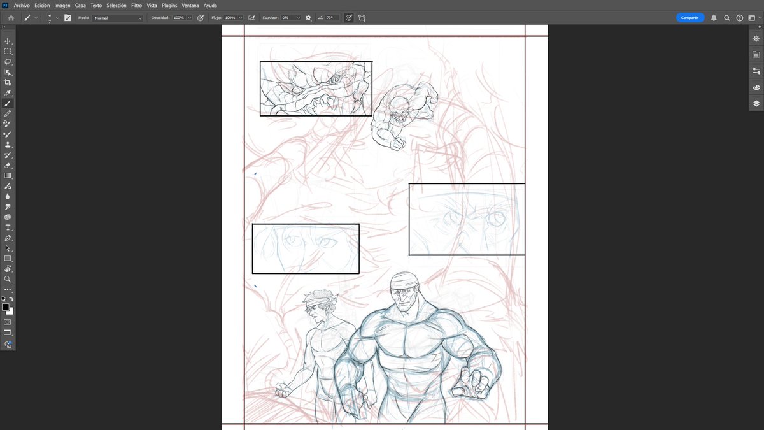The image size is (764, 430).
Task: Select the Object Selection tool
Action: [x=8, y=72]
